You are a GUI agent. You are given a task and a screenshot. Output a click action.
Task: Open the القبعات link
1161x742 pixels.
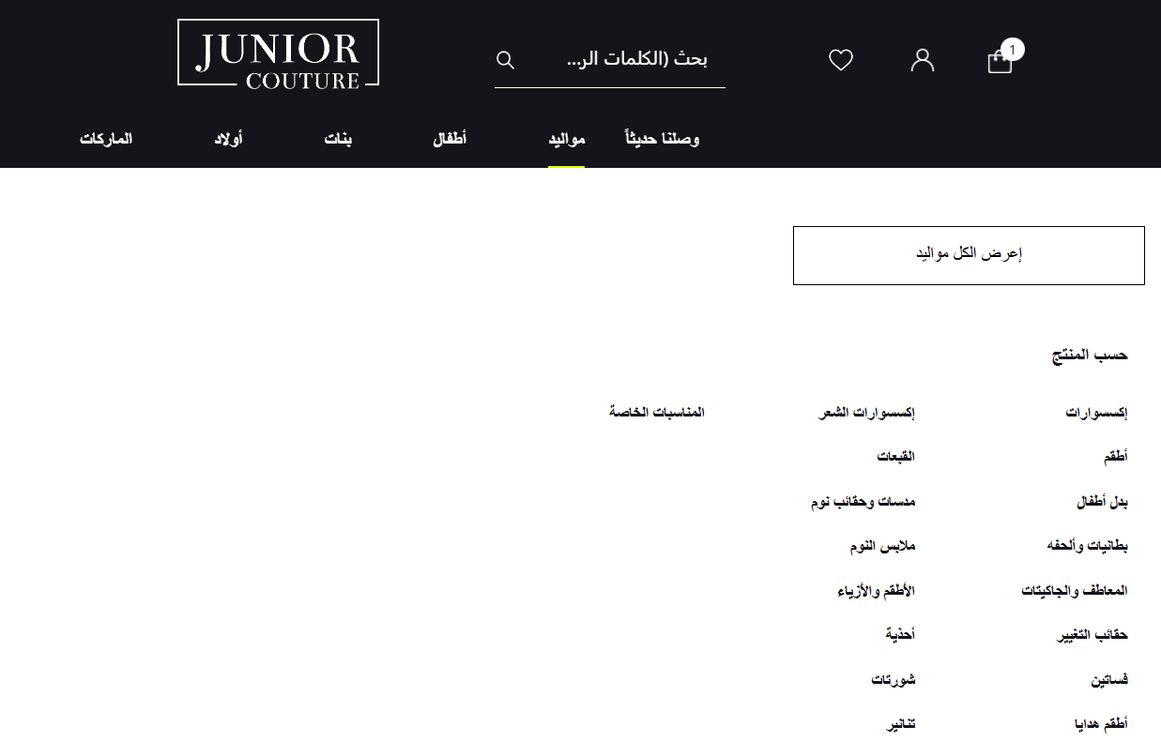895,457
